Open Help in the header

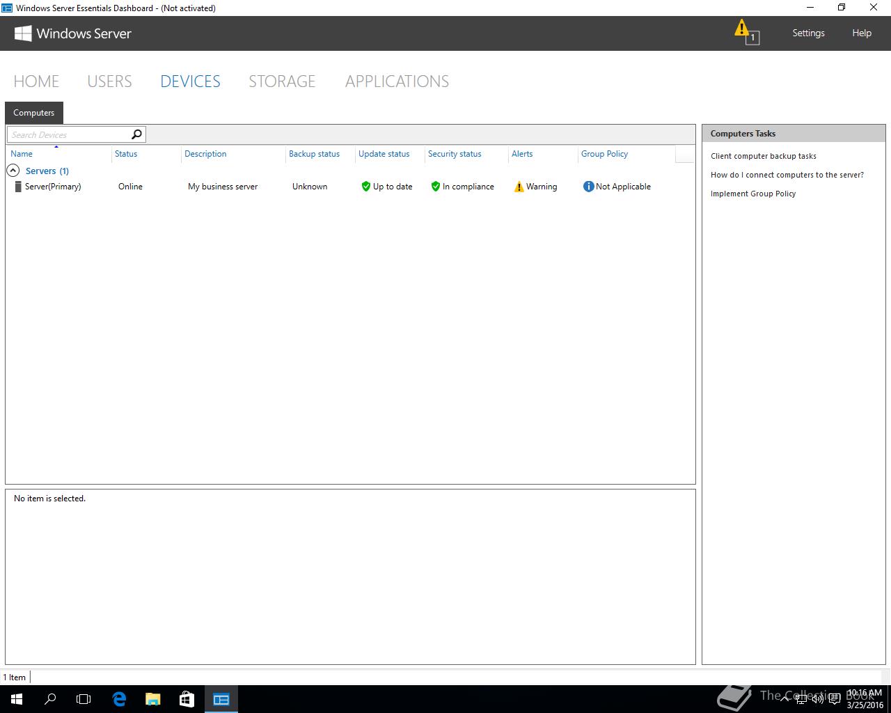862,33
